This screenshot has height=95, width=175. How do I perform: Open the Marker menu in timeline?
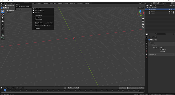pyautogui.click(x=22, y=88)
